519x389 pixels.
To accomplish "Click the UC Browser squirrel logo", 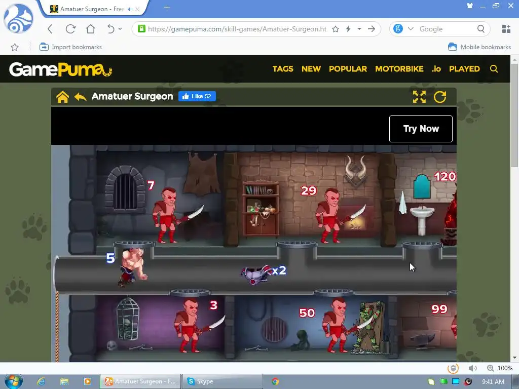I will (x=18, y=19).
